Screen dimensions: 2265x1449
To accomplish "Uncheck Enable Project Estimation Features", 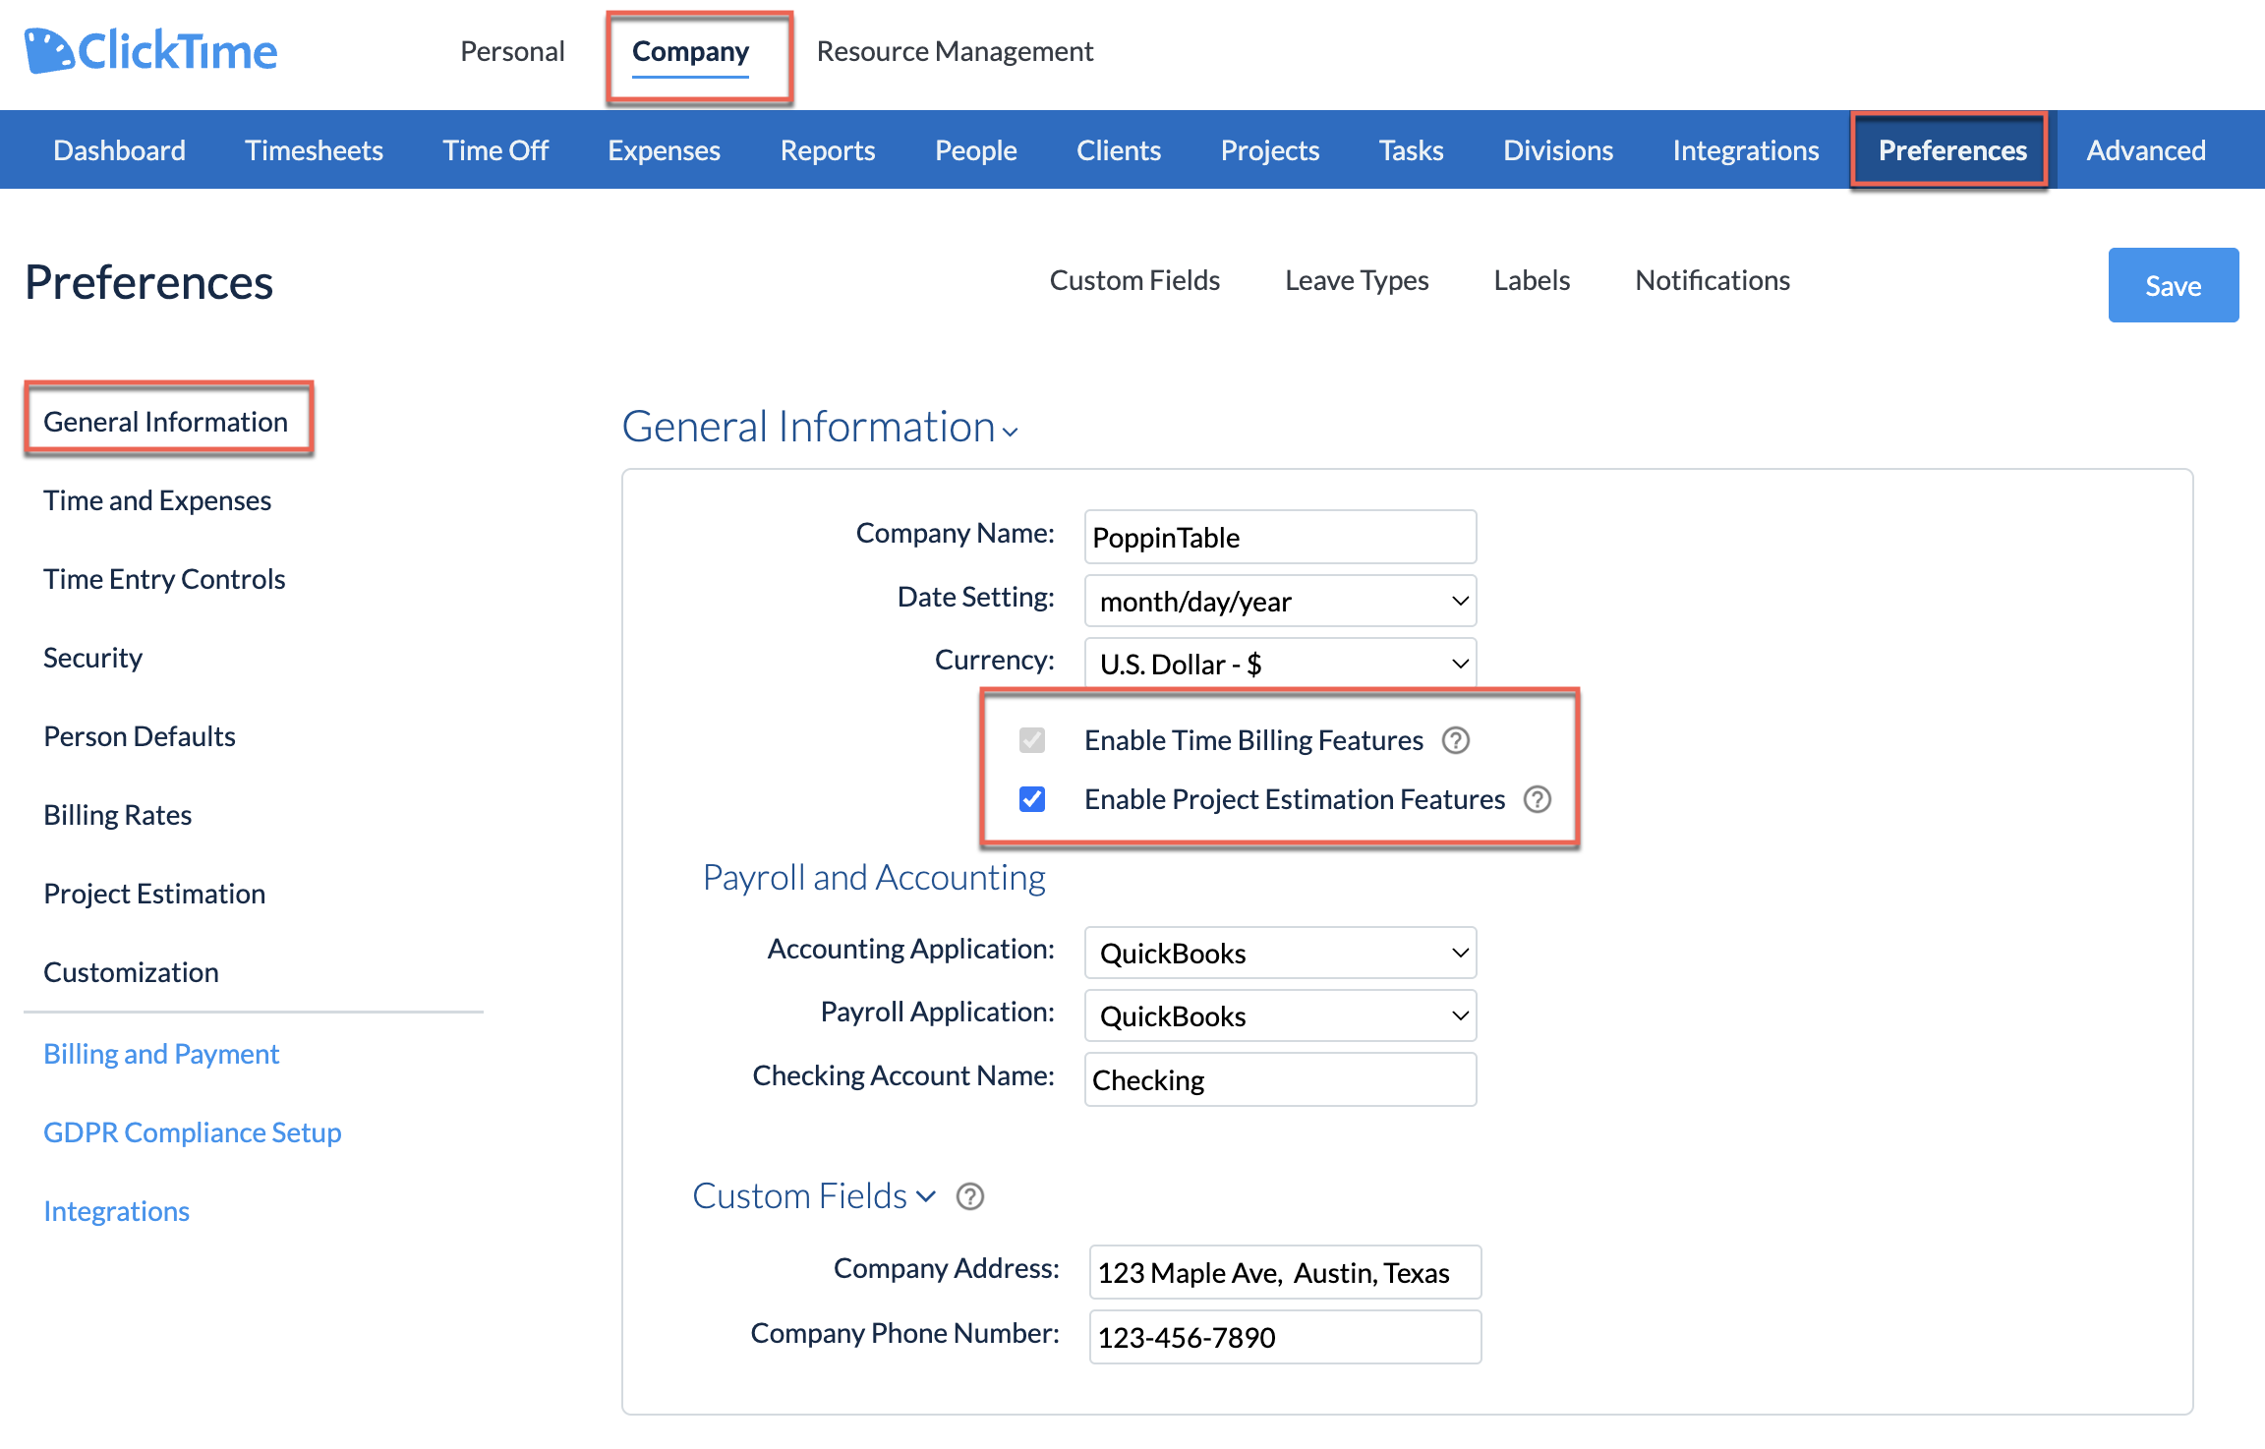I will (1032, 799).
